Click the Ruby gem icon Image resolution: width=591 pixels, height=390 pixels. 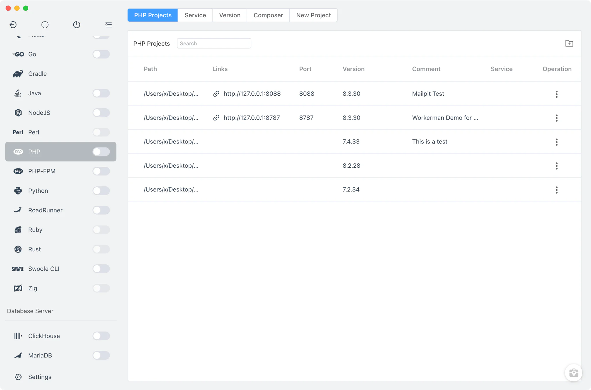point(18,230)
